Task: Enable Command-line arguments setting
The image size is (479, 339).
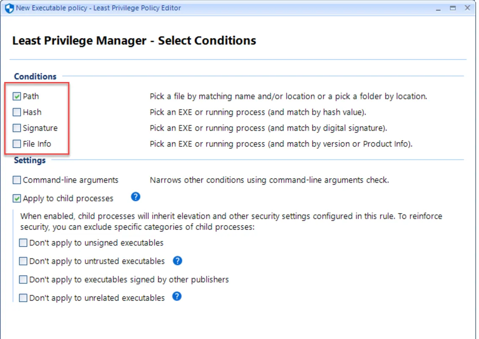Action: [x=16, y=180]
